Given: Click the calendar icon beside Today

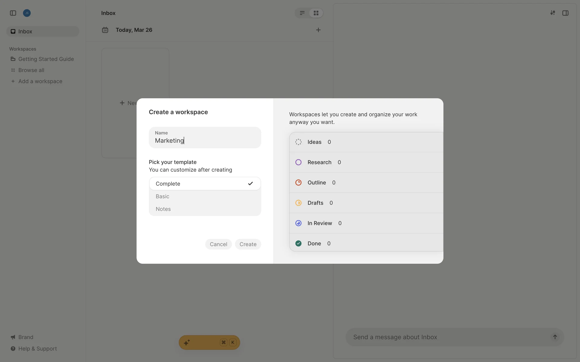Looking at the screenshot, I should point(105,30).
